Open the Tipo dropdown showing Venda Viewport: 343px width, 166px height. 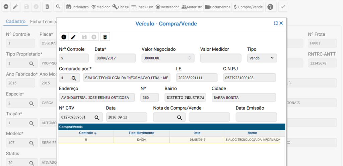click(x=262, y=58)
